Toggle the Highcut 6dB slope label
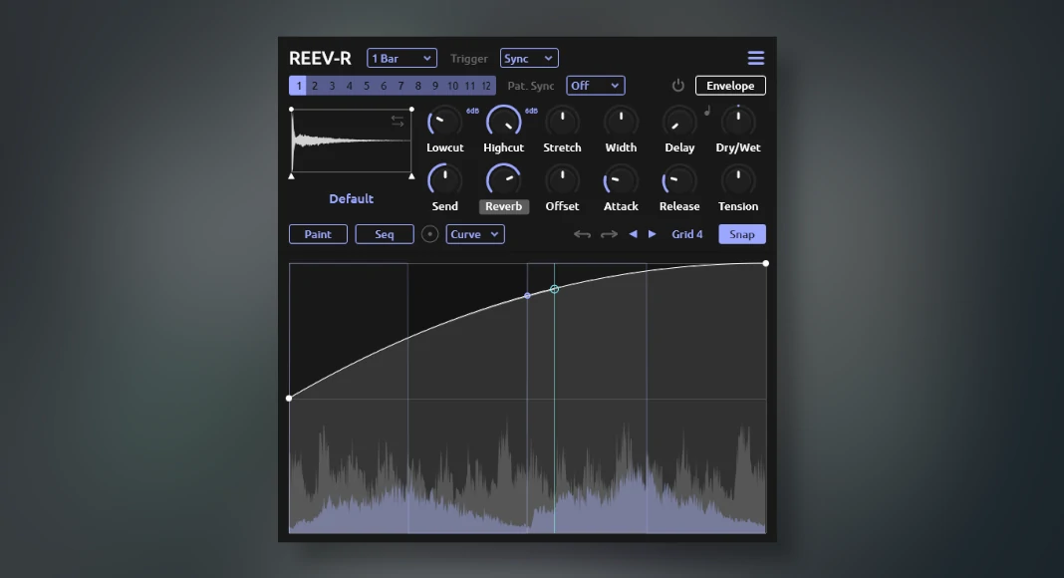The height and width of the screenshot is (578, 1064). (531, 111)
